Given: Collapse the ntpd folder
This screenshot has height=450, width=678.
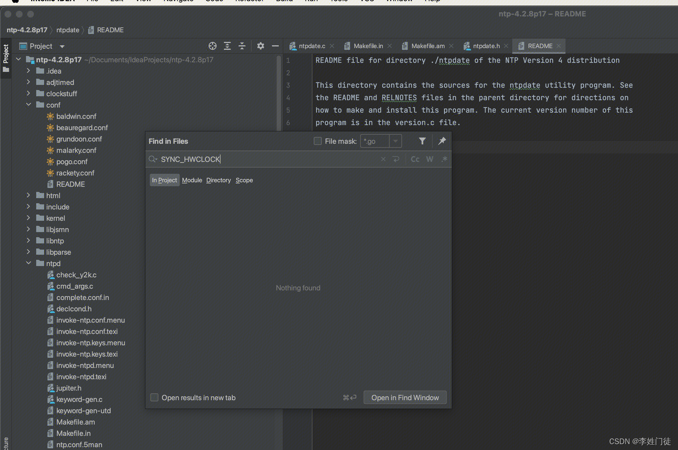Looking at the screenshot, I should 28,263.
